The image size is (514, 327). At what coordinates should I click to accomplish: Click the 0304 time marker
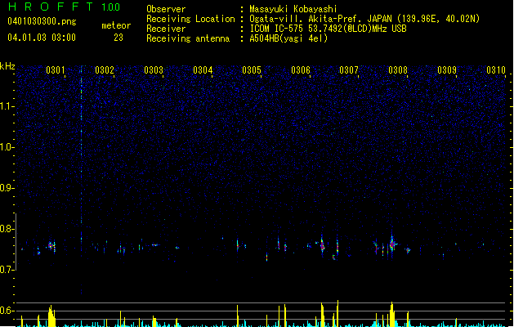pos(203,70)
